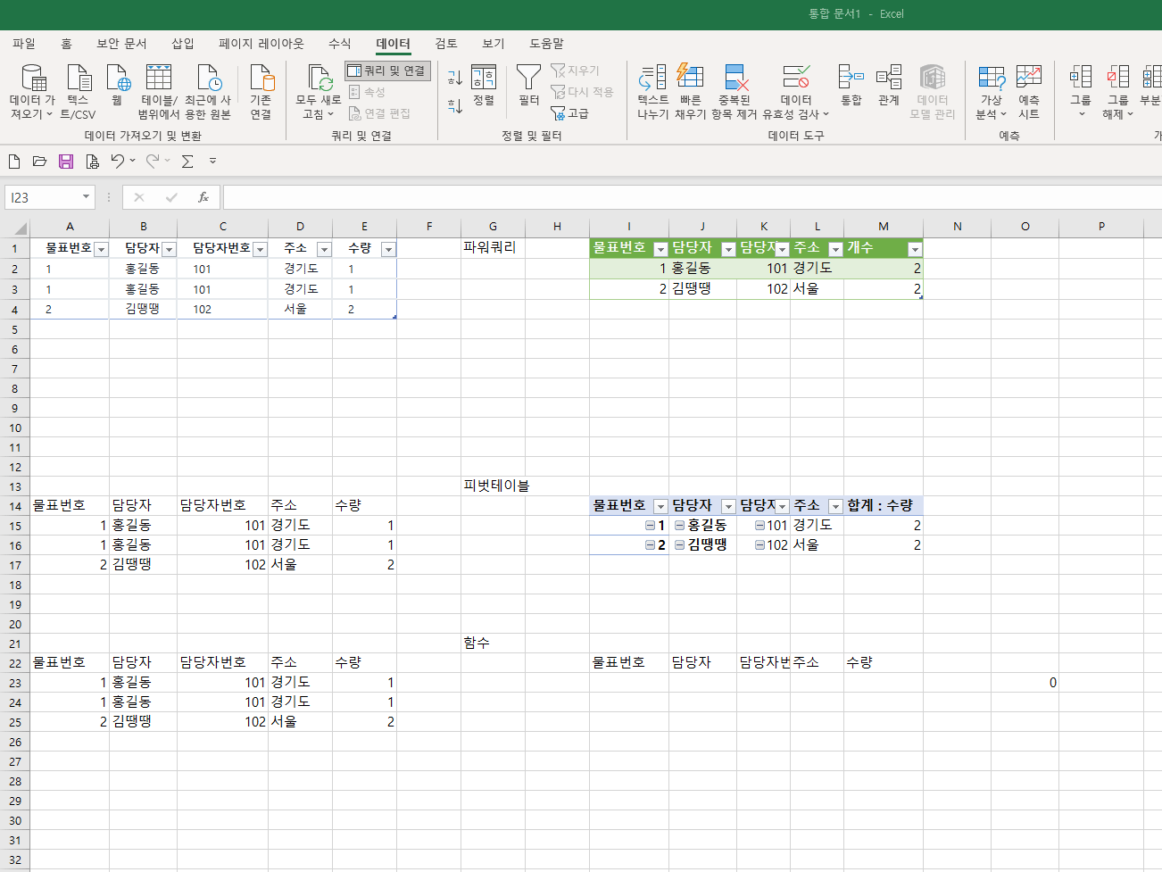Import from 텍스트/CSV file
Image resolution: width=1162 pixels, height=872 pixels.
click(79, 79)
